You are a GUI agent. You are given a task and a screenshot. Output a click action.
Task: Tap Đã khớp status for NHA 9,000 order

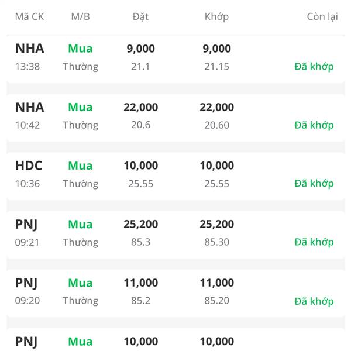pos(314,67)
